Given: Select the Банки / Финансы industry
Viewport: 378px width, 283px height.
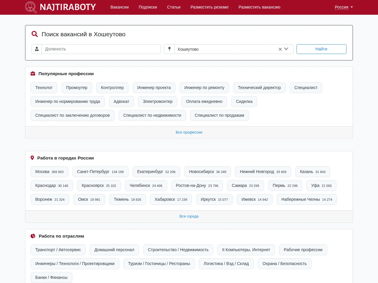Looking at the screenshot, I should (51, 278).
